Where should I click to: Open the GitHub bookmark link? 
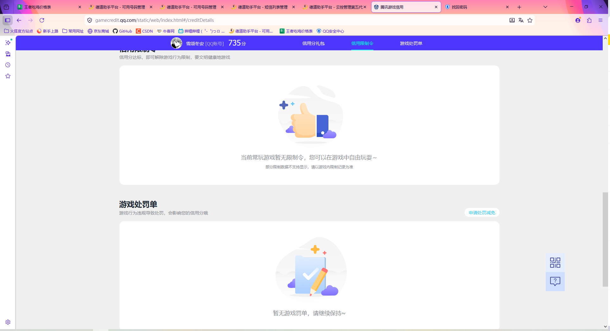tap(122, 31)
